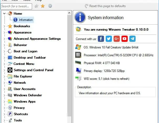Click the Bookmarks star icon
Viewport: 159px width, 123px height.
point(10,26)
